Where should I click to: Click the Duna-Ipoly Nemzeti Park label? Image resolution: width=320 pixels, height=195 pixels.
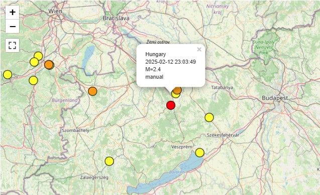point(263,48)
